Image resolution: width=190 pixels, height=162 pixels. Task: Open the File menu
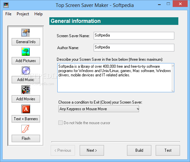pyautogui.click(x=8, y=14)
